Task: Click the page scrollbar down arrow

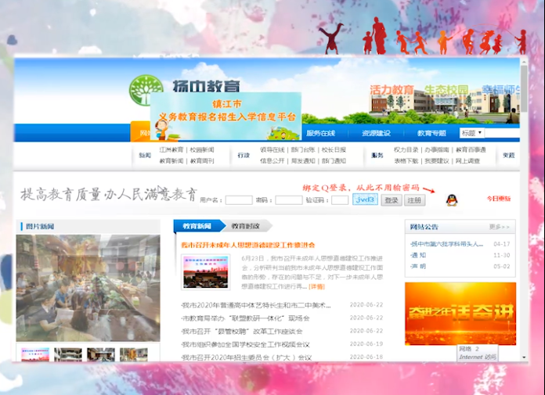Action: coord(524,357)
